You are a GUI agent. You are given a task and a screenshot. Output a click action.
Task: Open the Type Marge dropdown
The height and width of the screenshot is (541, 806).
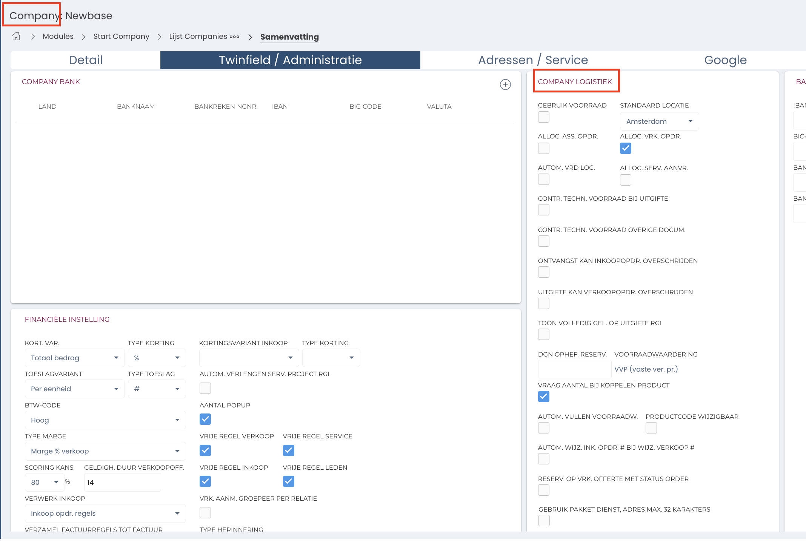pyautogui.click(x=105, y=451)
